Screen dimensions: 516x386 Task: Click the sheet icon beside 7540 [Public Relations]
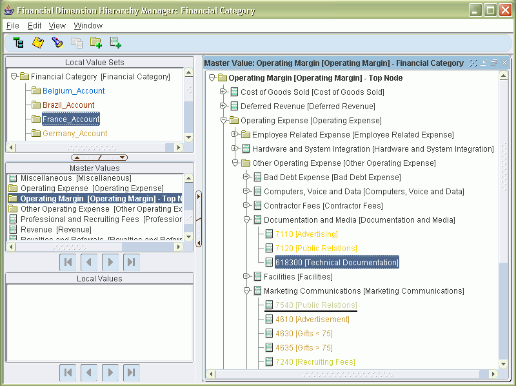[x=269, y=305]
